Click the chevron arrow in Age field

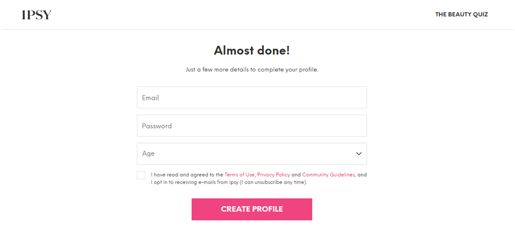coord(359,154)
